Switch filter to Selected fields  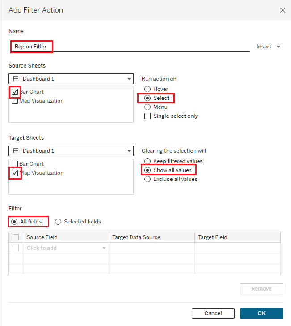[58, 222]
